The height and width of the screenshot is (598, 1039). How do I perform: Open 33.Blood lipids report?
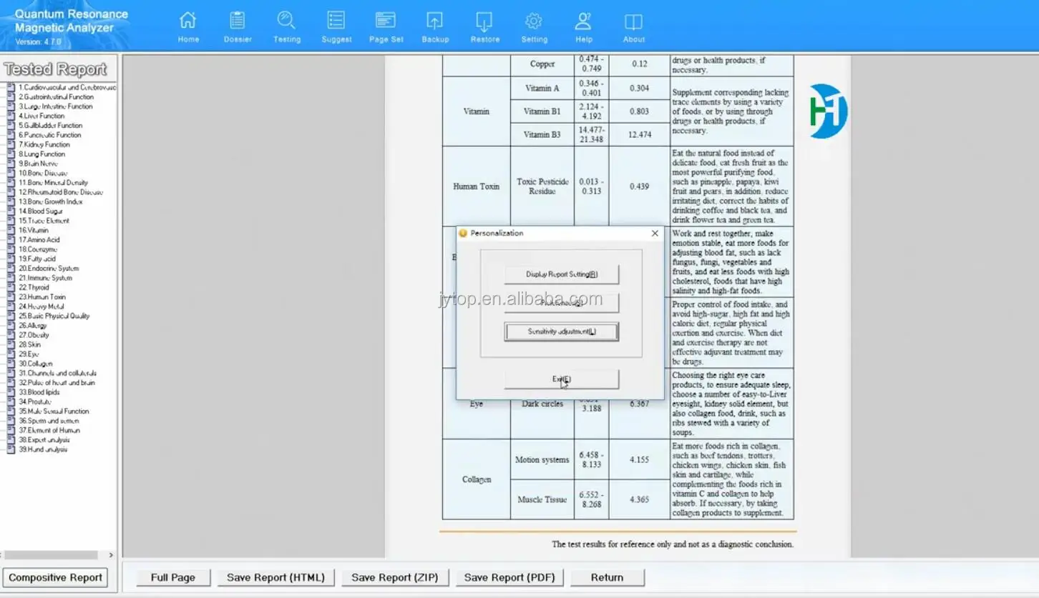(39, 392)
